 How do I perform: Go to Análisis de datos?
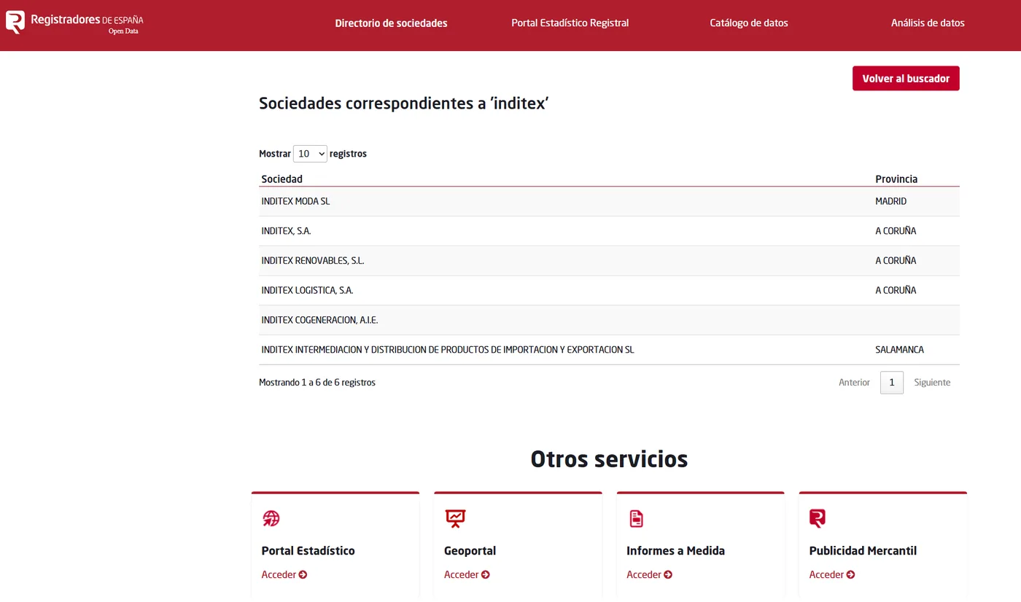pyautogui.click(x=928, y=23)
